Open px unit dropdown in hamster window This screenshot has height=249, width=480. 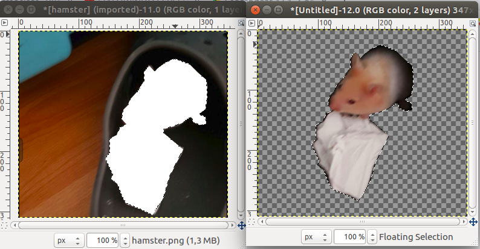69,241
